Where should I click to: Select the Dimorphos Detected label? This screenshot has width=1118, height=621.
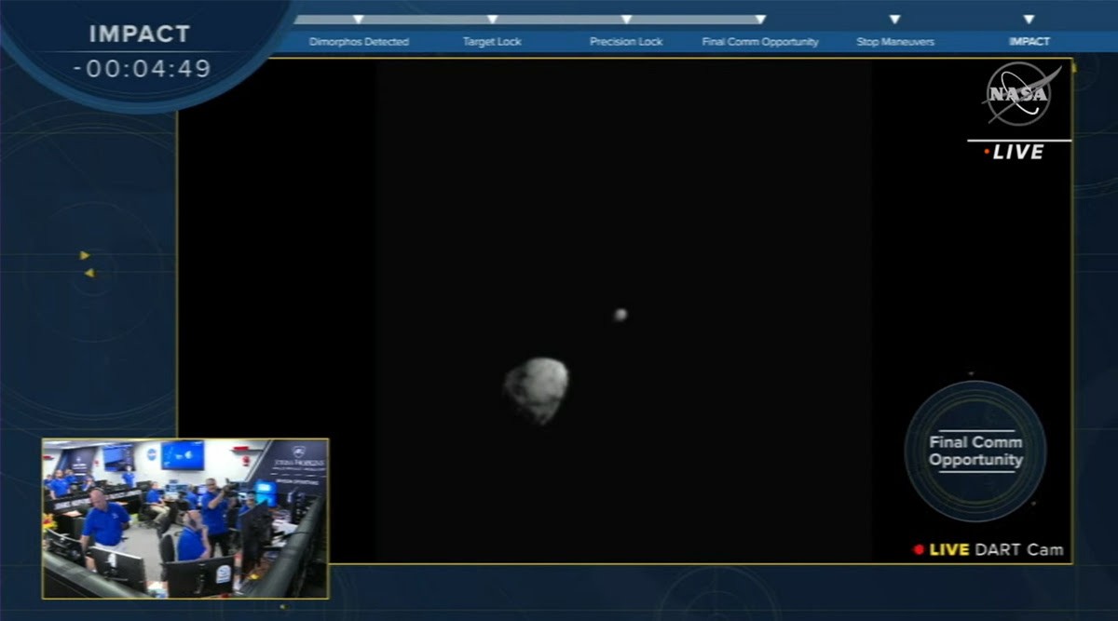pos(359,42)
